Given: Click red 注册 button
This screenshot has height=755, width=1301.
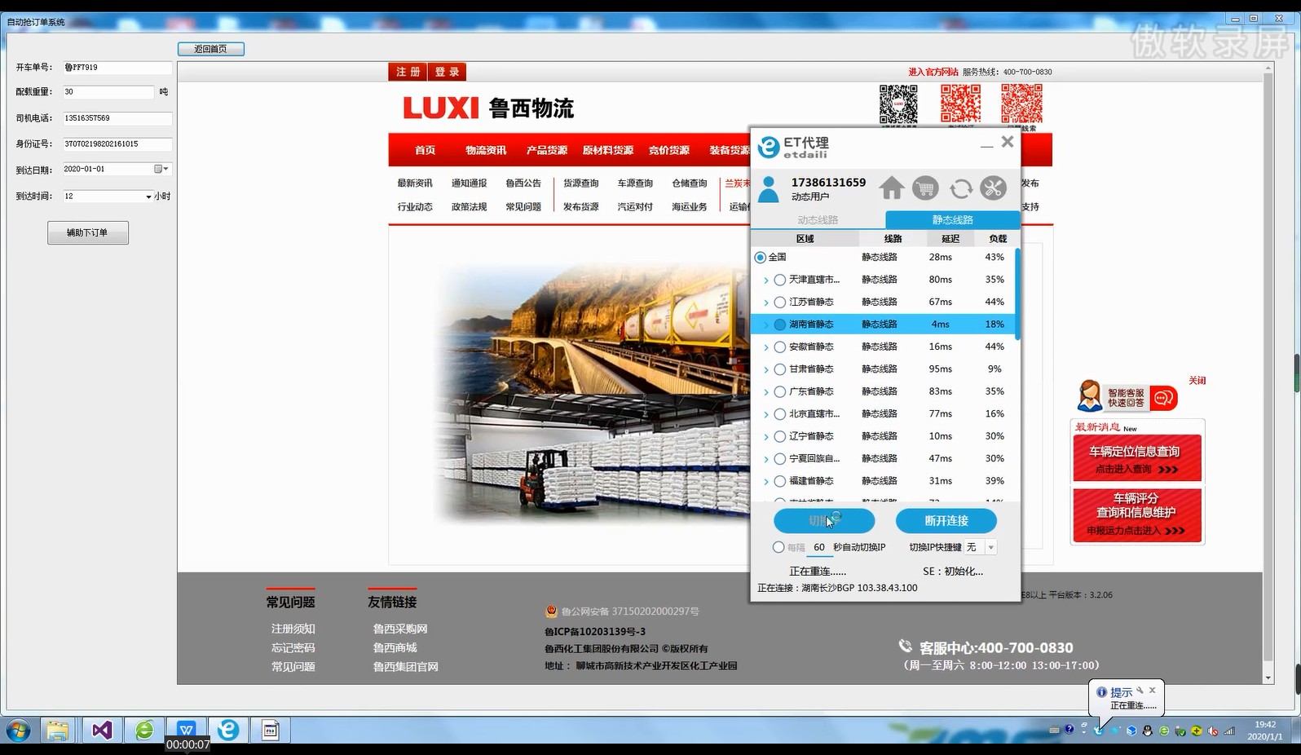Looking at the screenshot, I should [x=408, y=72].
